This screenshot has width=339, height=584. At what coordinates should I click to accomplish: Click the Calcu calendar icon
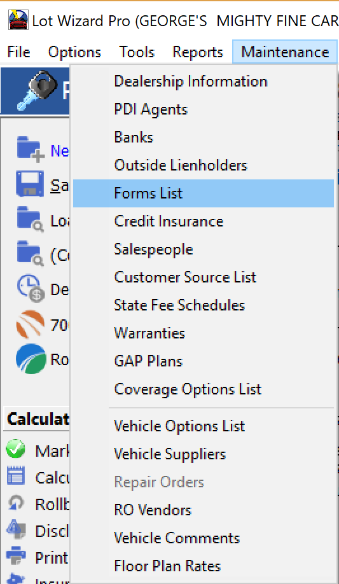coord(16,476)
